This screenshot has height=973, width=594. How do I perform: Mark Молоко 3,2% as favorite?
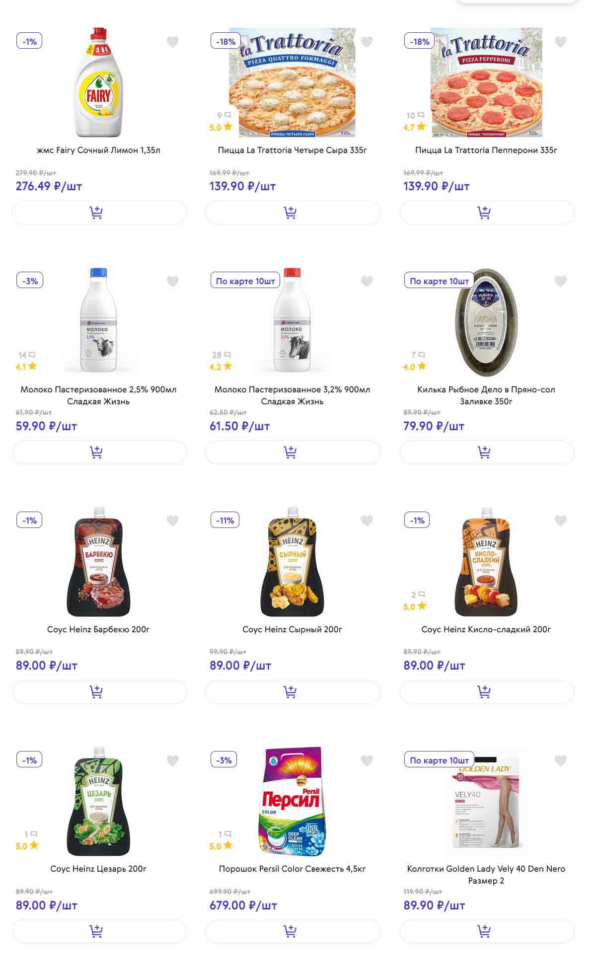[x=367, y=282]
